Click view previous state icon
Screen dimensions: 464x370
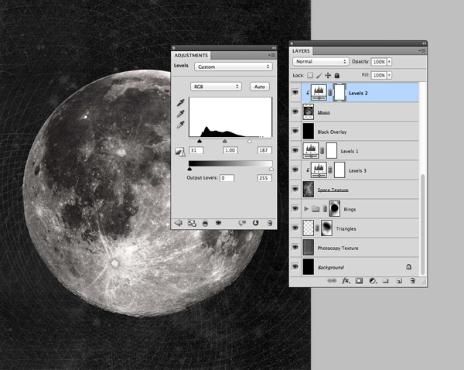tap(242, 223)
